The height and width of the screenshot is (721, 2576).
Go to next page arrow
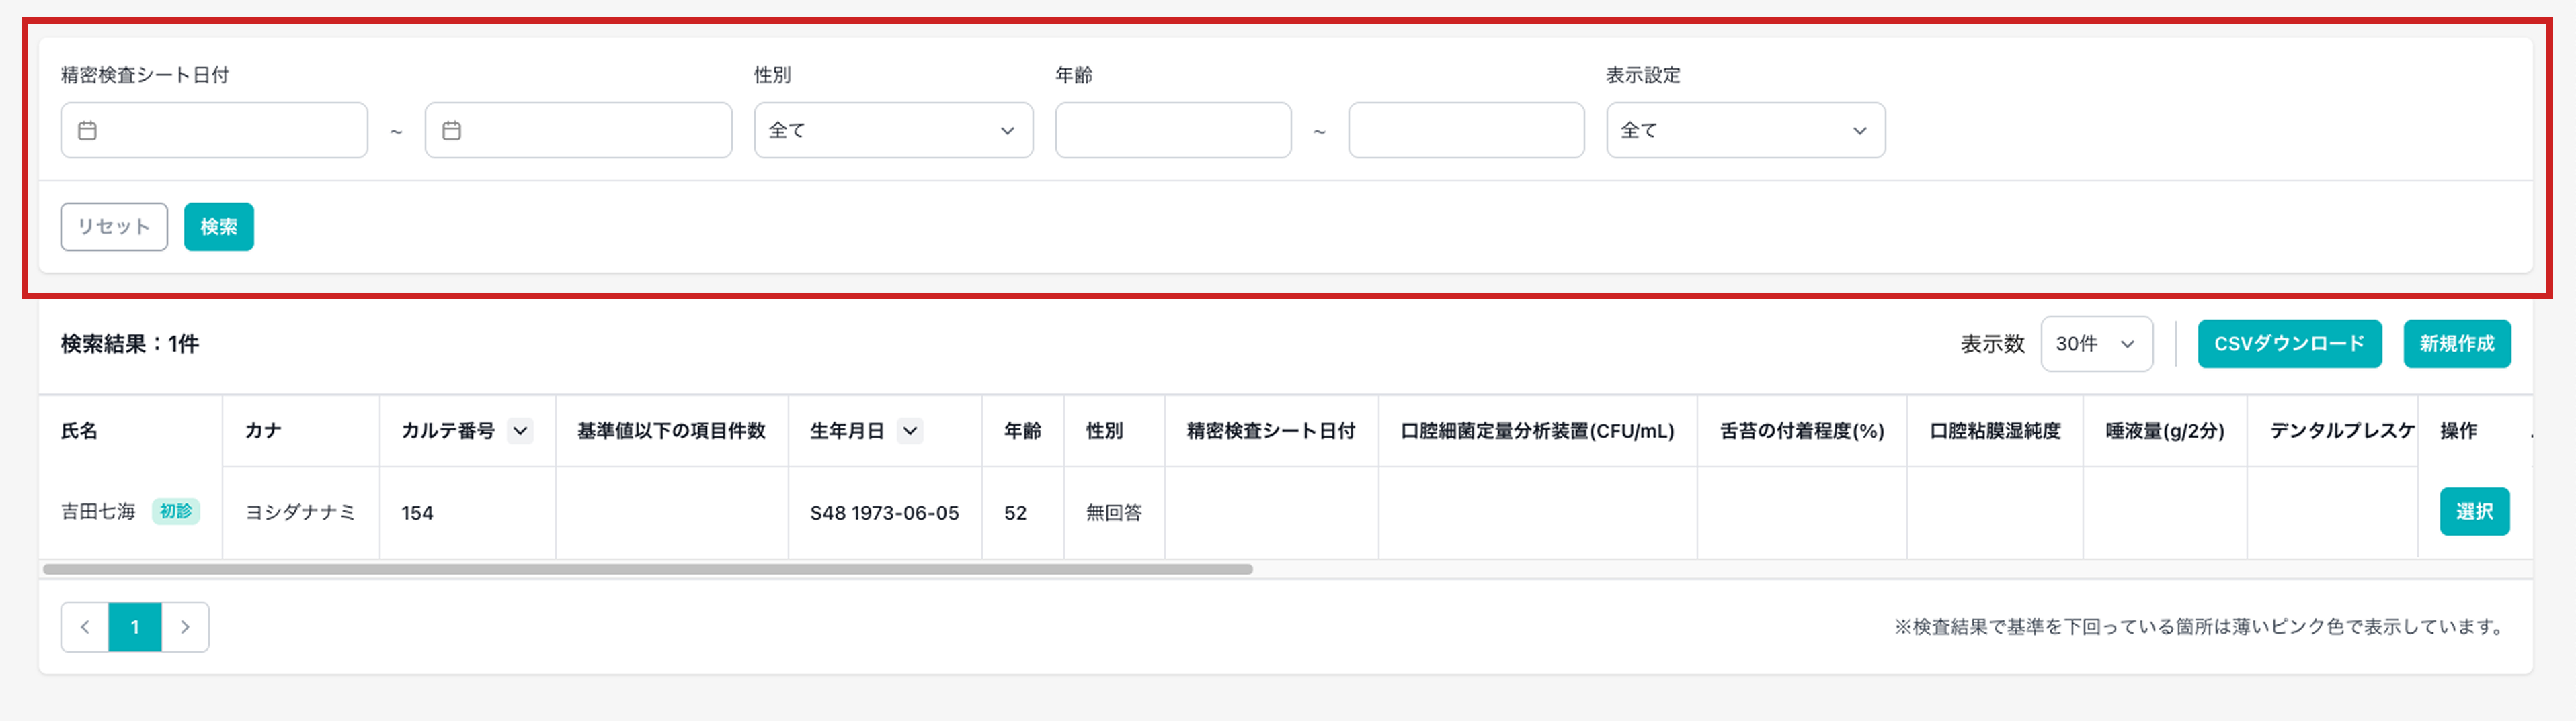(x=185, y=627)
